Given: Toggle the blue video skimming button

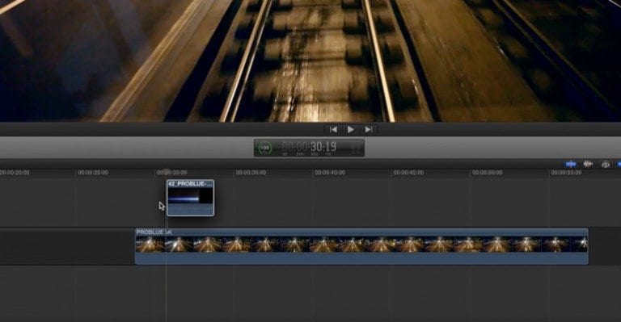Looking at the screenshot, I should coord(571,164).
